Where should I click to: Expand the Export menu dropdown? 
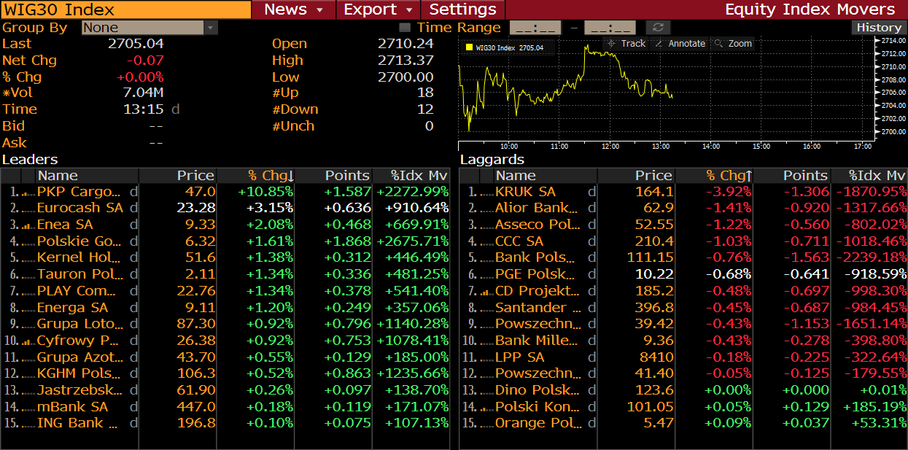[379, 9]
